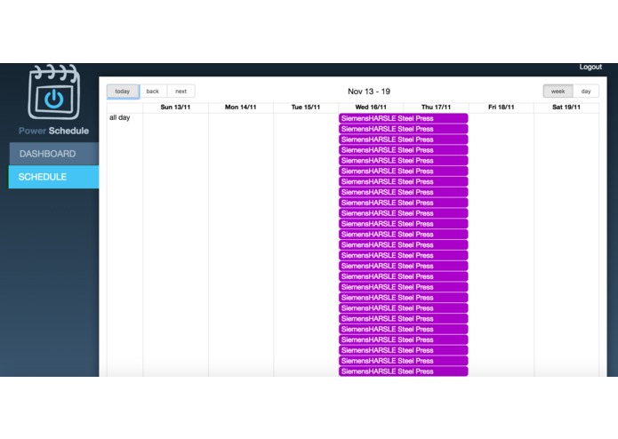Click the all day row label
This screenshot has width=618, height=439.
tap(120, 117)
